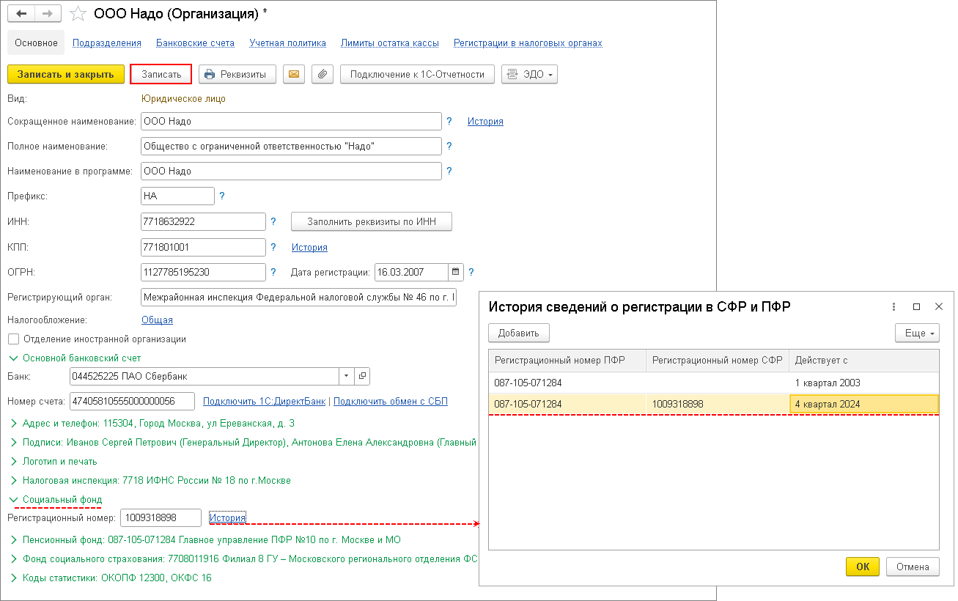Toggle Отделение иностранной организации checkbox
This screenshot has height=601, width=958.
(x=13, y=339)
